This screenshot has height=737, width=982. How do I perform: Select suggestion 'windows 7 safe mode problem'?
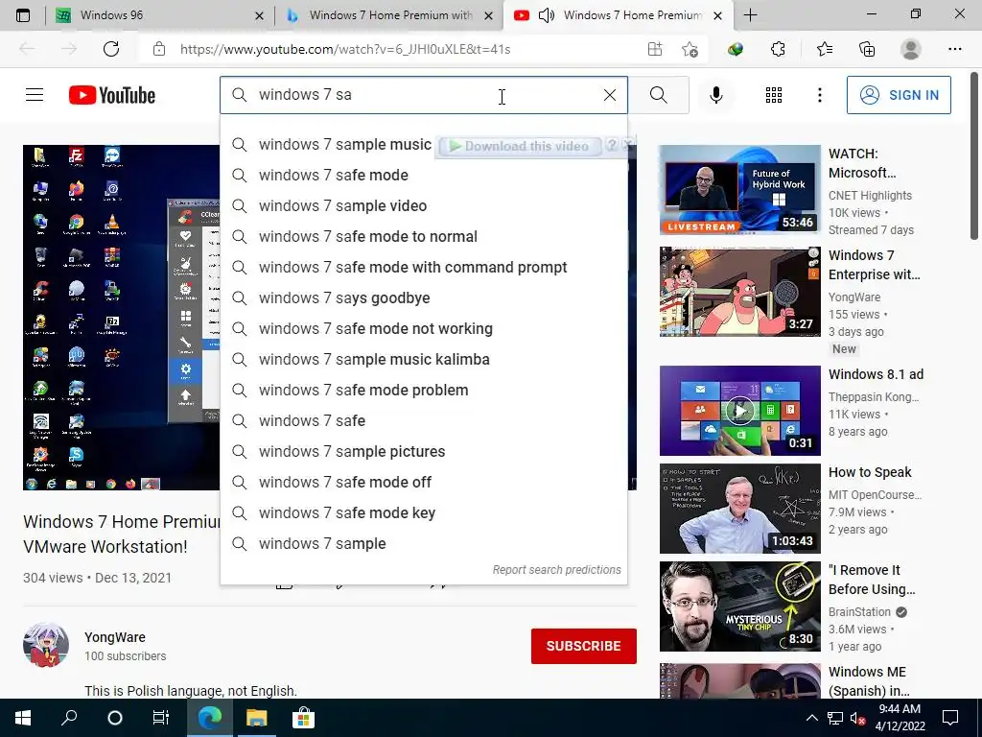tap(423, 390)
